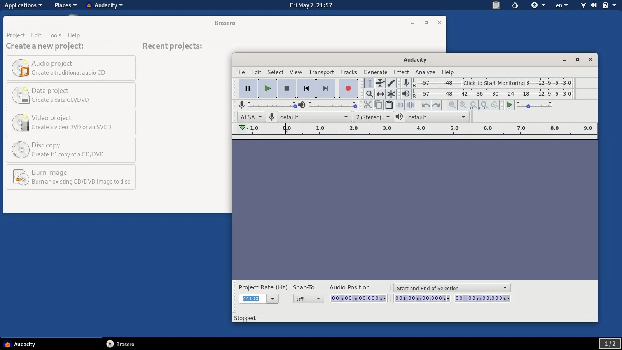Click the Zoom Toggle icon
Image resolution: width=622 pixels, height=350 pixels.
click(494, 105)
